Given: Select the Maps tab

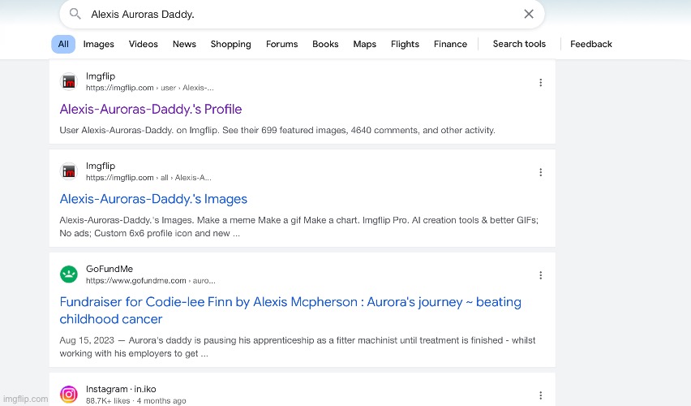Looking at the screenshot, I should coord(364,44).
